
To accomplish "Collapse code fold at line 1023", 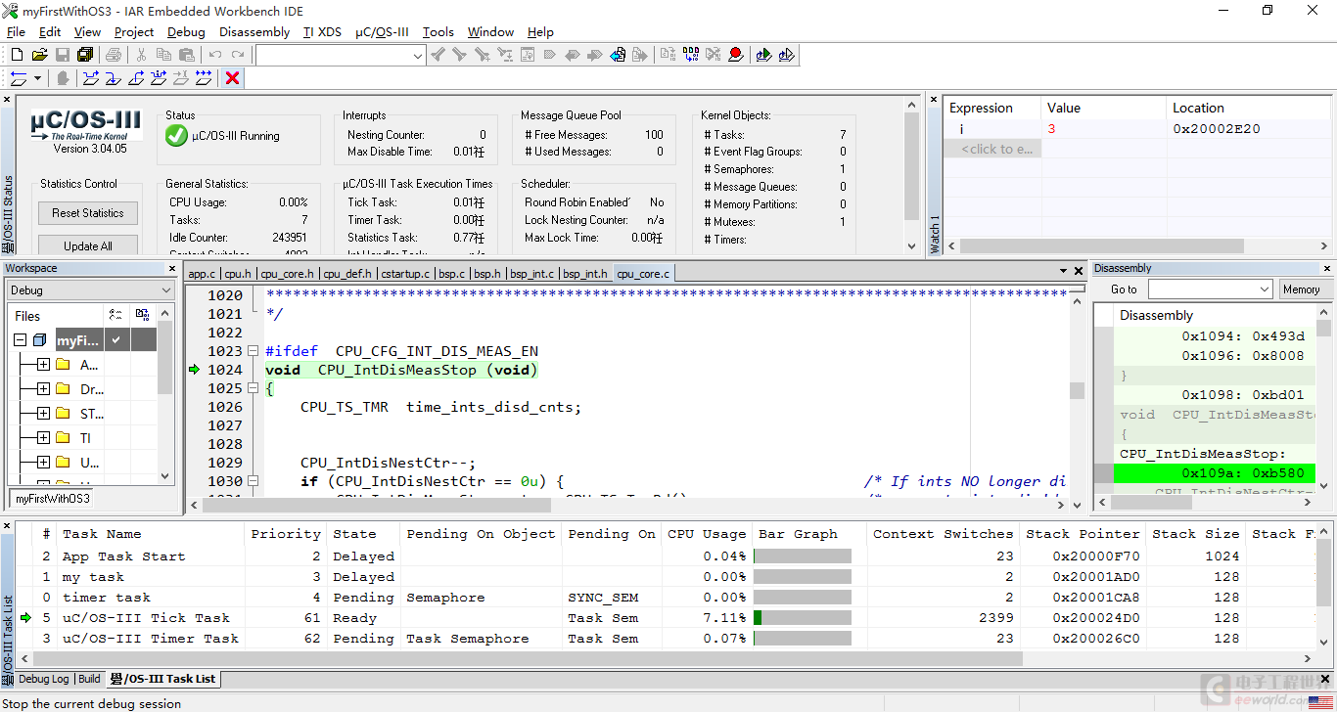I will click(253, 351).
